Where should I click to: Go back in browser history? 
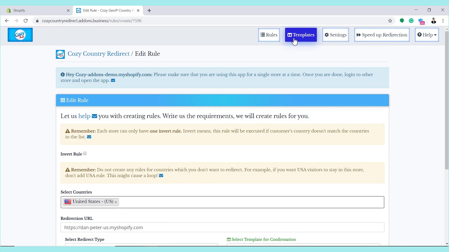7,21
